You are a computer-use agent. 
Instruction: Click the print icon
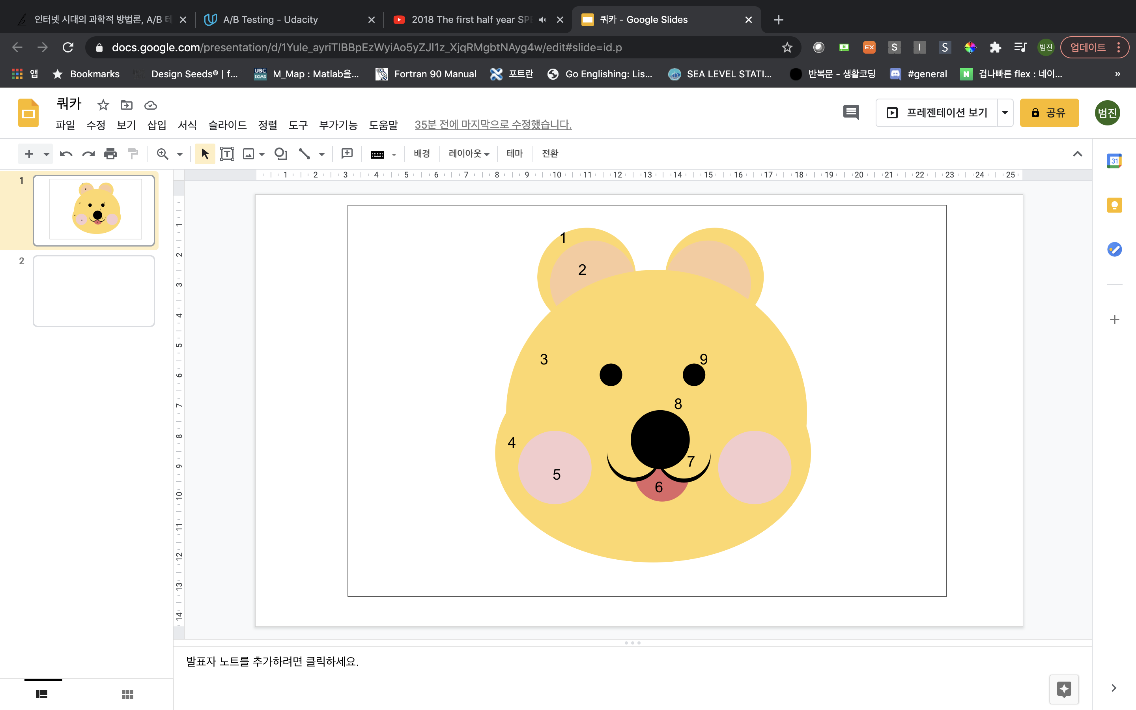110,153
